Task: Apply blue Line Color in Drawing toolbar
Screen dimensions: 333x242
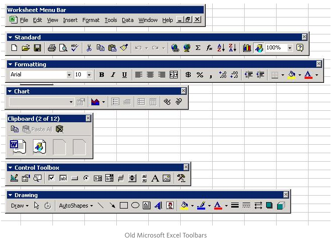Action: point(201,206)
